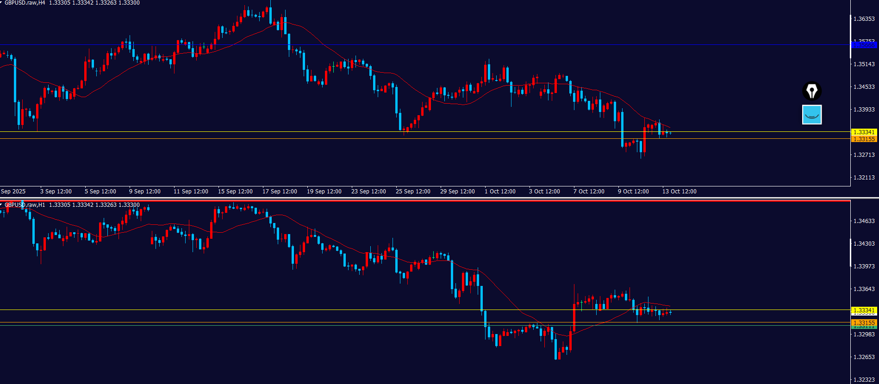Viewport: 879px width, 384px height.
Task: Click 1.36353 on the H4 price scale
Action: click(x=864, y=19)
